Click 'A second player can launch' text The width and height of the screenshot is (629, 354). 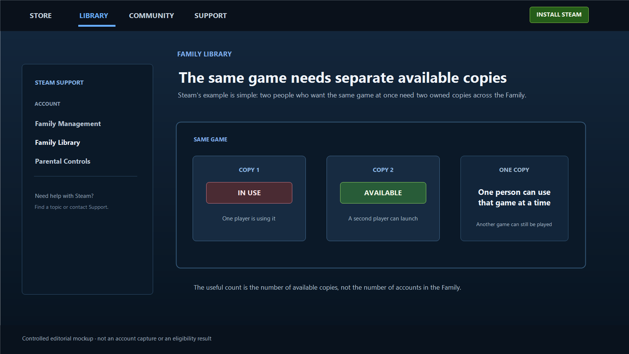click(383, 218)
